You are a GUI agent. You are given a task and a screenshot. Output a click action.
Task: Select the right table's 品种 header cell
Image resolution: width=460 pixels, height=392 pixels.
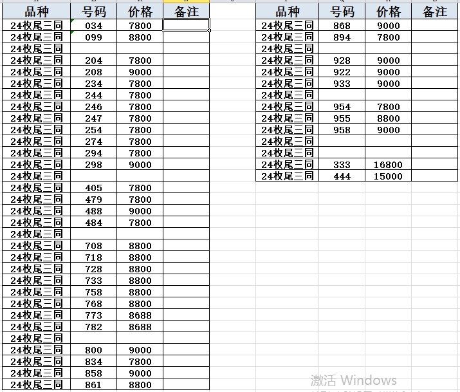pos(287,12)
